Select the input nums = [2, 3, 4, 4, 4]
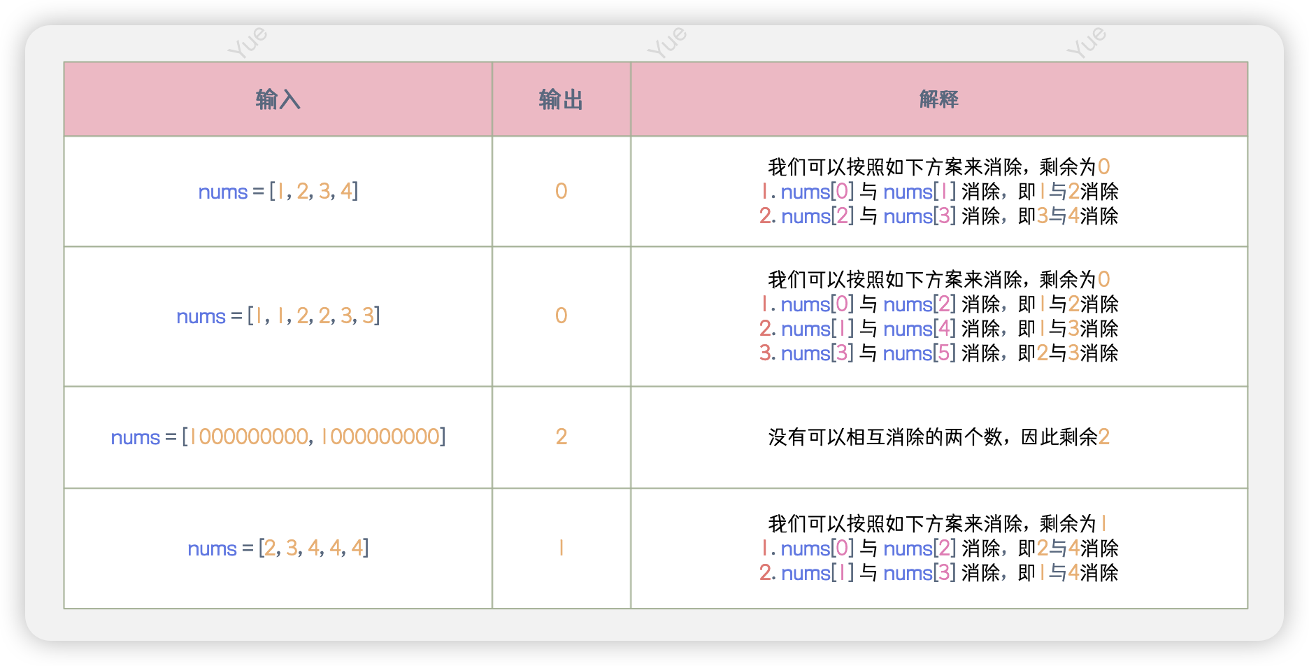1309x666 pixels. click(278, 548)
